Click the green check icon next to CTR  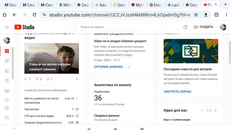tap(77, 116)
